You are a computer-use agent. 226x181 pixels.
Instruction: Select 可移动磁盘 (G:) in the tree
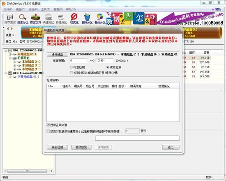click(x=28, y=77)
